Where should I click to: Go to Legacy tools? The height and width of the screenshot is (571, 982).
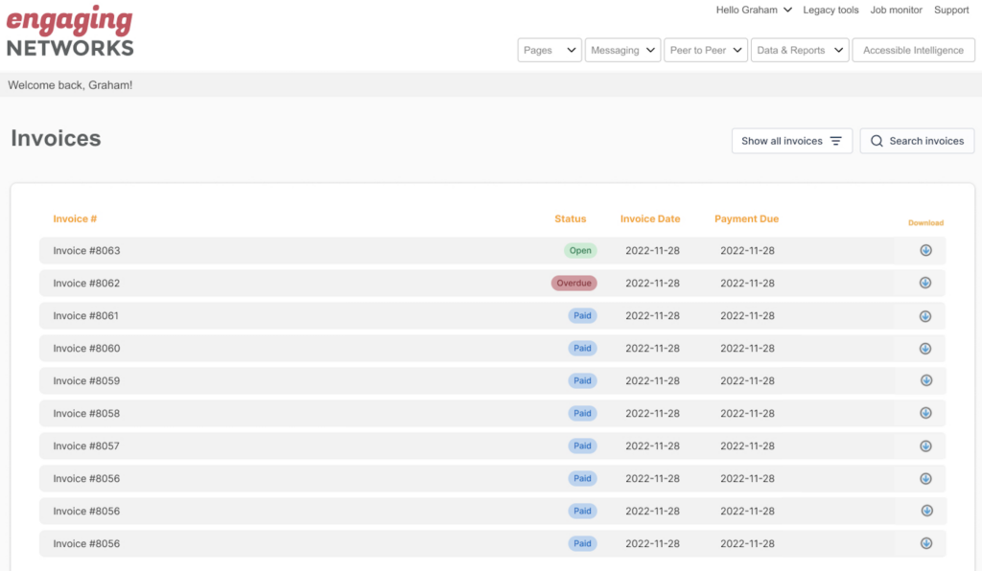click(x=830, y=11)
